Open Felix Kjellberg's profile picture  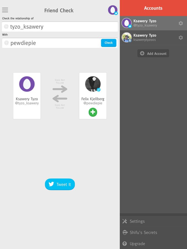(93, 84)
